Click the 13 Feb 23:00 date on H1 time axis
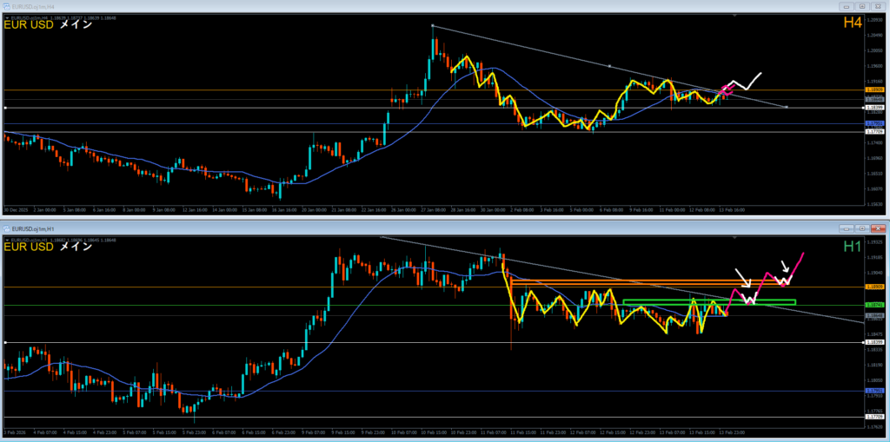The width and height of the screenshot is (890, 442). (x=734, y=433)
